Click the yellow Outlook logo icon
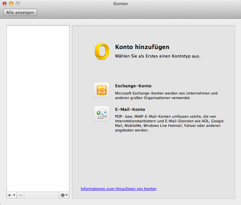The image size is (241, 205). tap(102, 51)
